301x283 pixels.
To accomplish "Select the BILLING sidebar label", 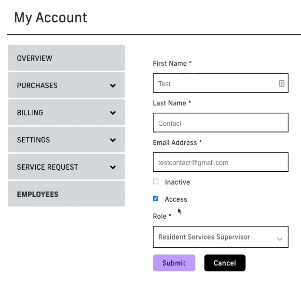I will [x=30, y=113].
